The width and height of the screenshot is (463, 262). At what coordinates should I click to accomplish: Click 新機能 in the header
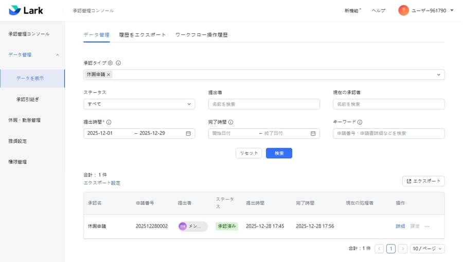352,11
